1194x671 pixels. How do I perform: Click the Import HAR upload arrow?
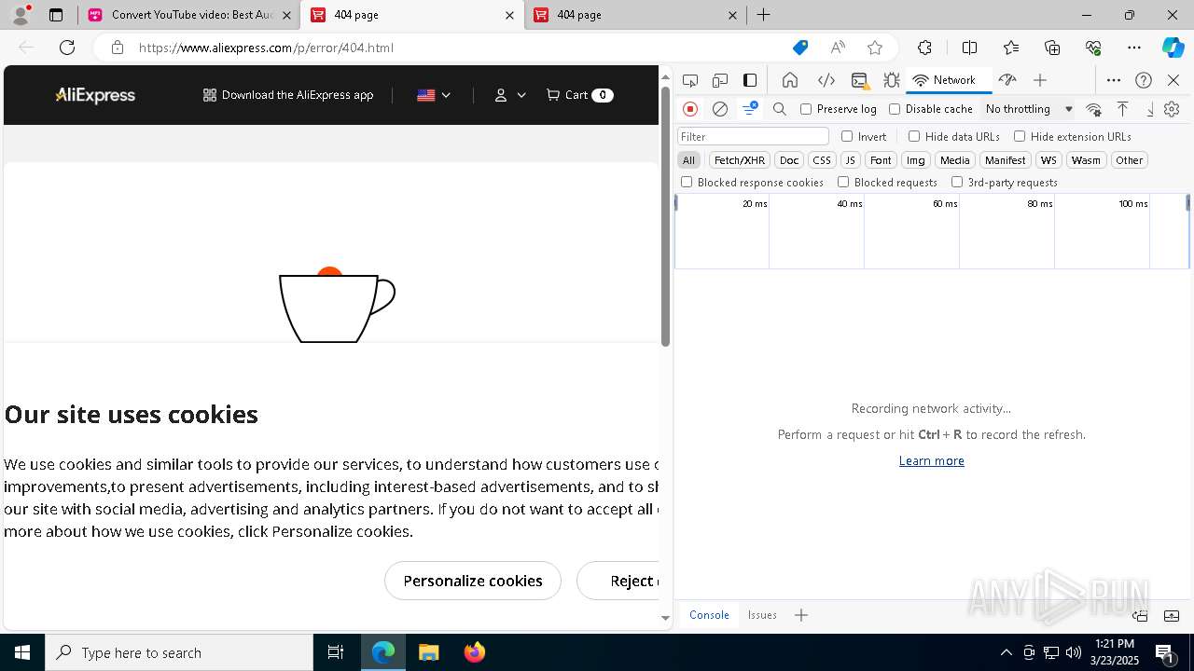click(x=1123, y=109)
